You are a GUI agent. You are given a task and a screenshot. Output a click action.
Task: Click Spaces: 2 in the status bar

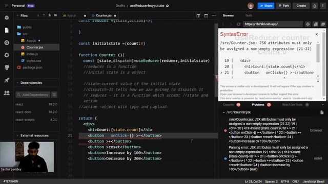click(x=271, y=181)
